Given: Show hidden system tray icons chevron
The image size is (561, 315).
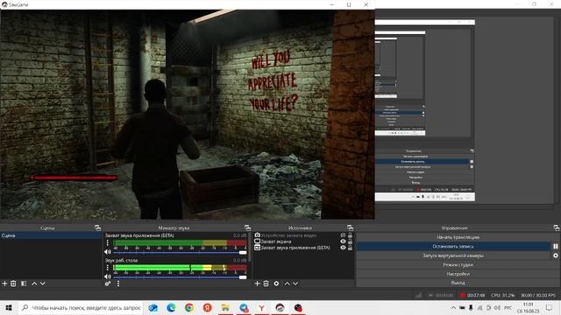Looking at the screenshot, I should pyautogui.click(x=453, y=307).
